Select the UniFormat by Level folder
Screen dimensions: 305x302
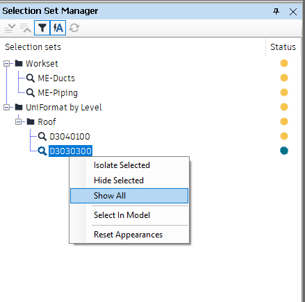click(64, 108)
